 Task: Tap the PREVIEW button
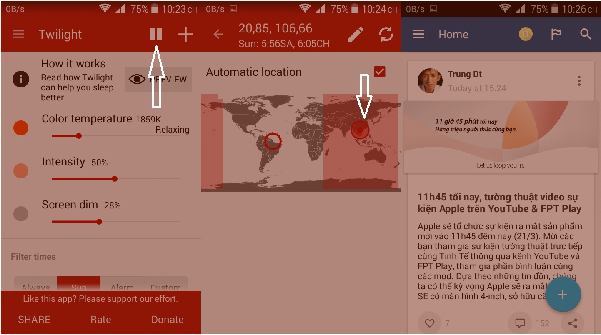click(x=158, y=79)
